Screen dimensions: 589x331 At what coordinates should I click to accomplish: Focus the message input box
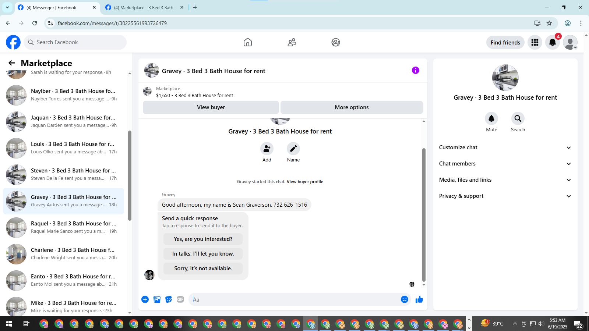(294, 299)
